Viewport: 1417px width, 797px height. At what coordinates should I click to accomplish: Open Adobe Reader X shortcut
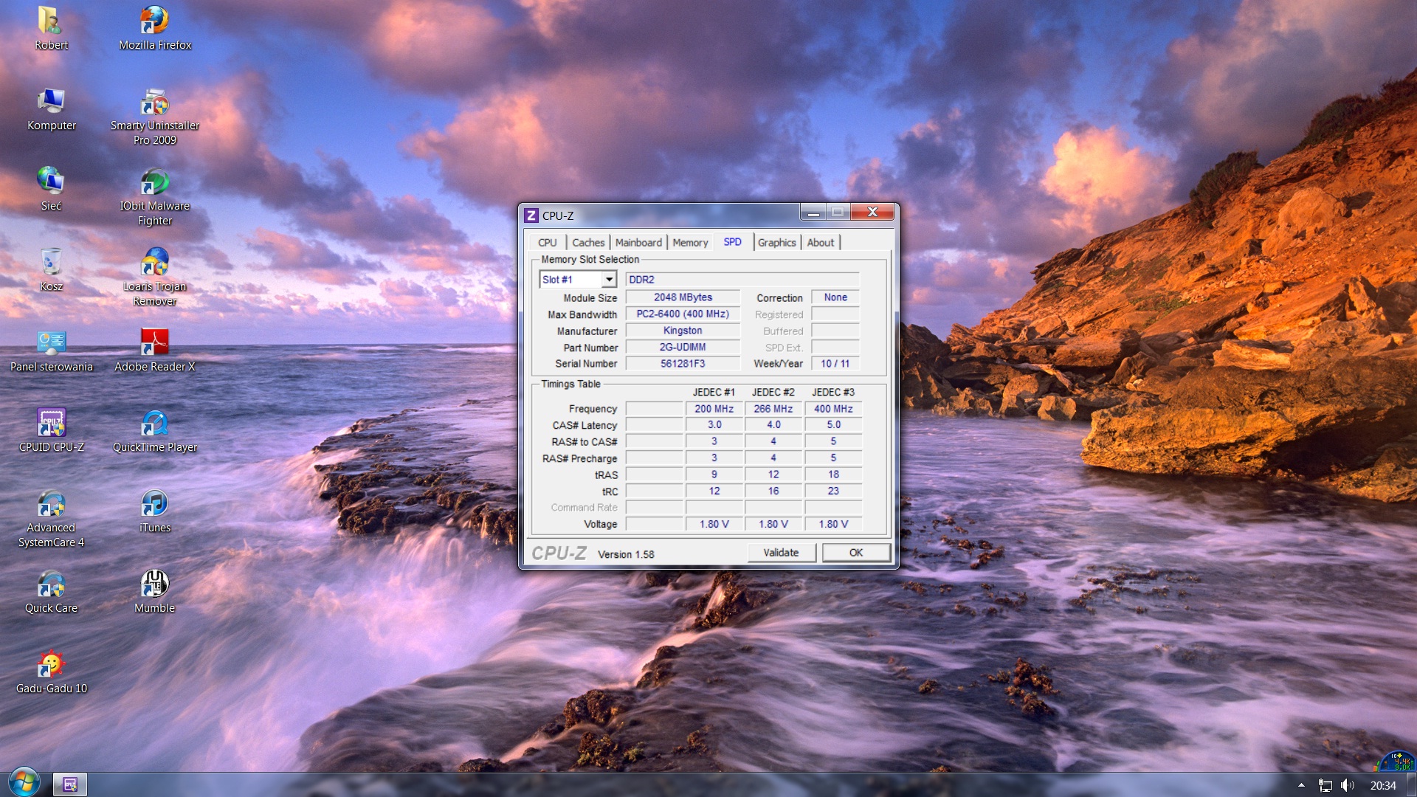click(x=154, y=342)
